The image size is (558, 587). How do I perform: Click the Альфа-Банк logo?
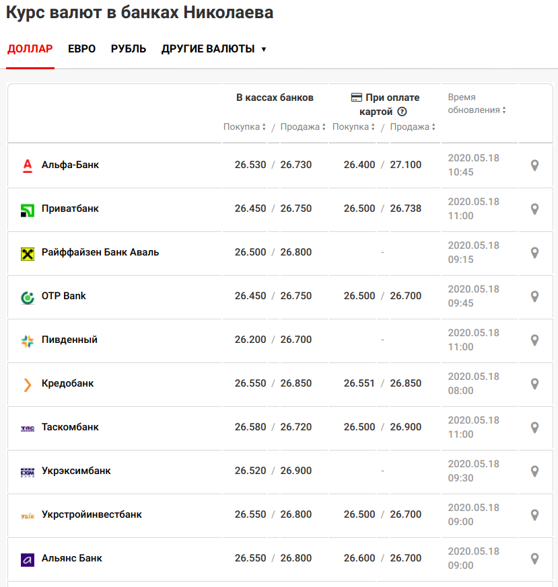(28, 165)
